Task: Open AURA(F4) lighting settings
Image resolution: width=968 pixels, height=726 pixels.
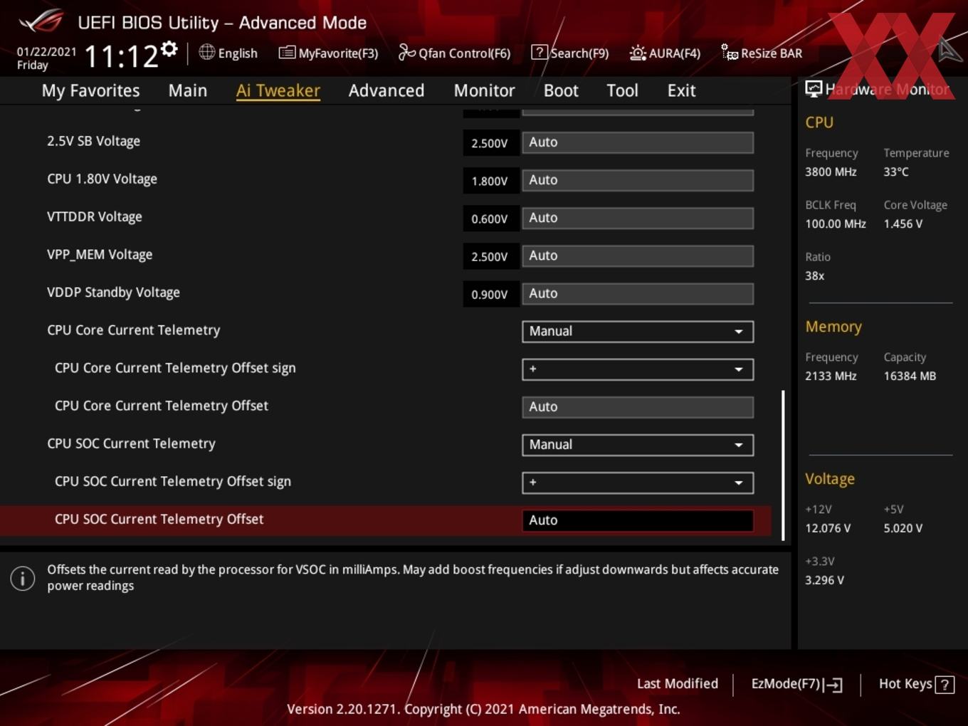Action: [x=665, y=53]
